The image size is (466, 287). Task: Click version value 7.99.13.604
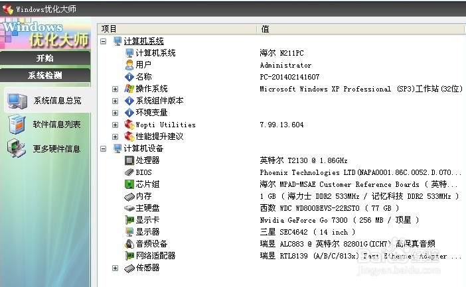click(281, 125)
